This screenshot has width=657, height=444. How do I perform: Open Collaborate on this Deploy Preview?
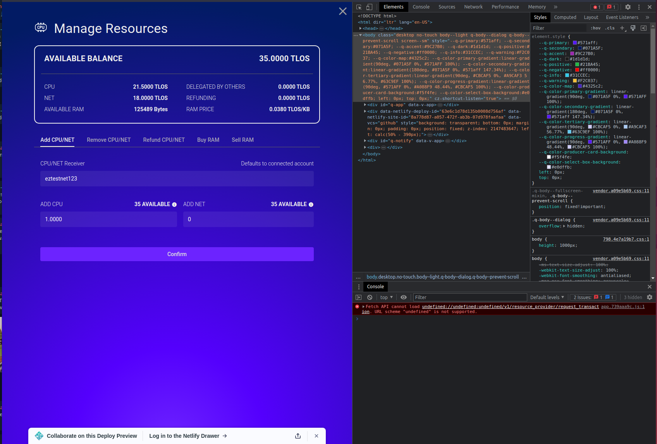tap(92, 436)
